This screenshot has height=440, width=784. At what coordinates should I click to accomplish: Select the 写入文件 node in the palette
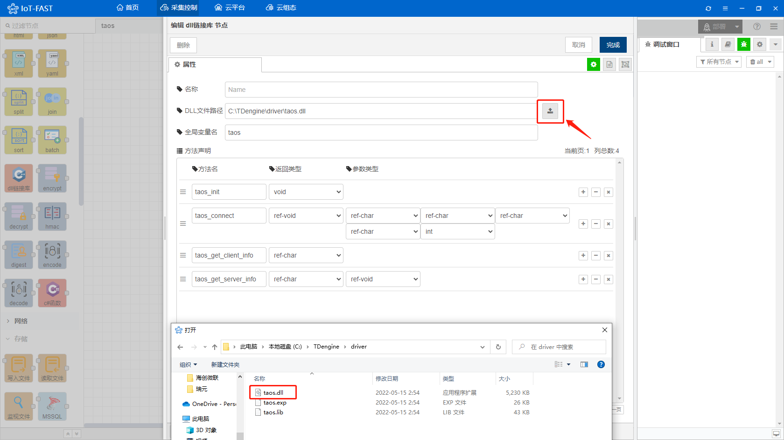(x=19, y=368)
